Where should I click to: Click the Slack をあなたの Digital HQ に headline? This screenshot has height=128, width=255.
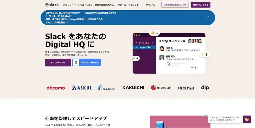pos(76,40)
